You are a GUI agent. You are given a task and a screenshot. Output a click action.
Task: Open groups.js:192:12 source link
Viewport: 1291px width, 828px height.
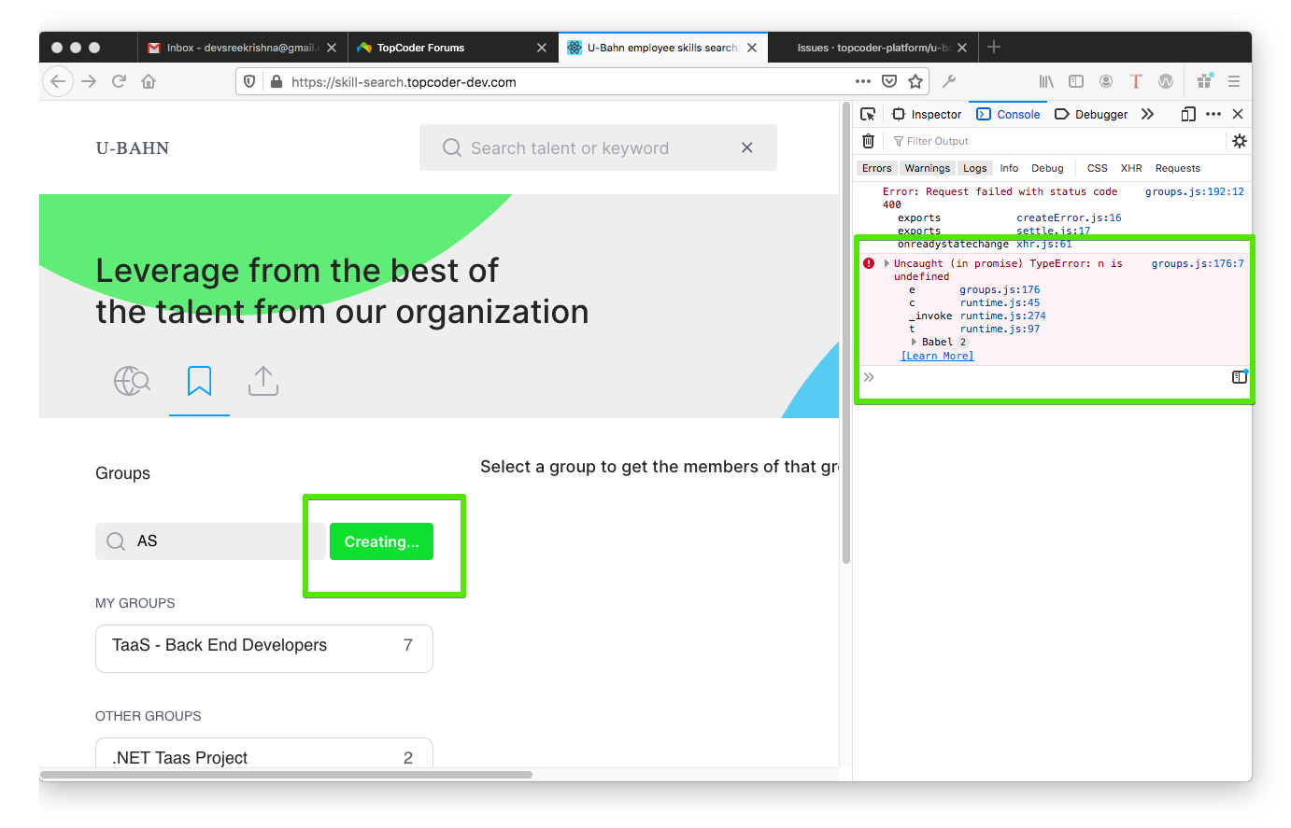pyautogui.click(x=1195, y=191)
